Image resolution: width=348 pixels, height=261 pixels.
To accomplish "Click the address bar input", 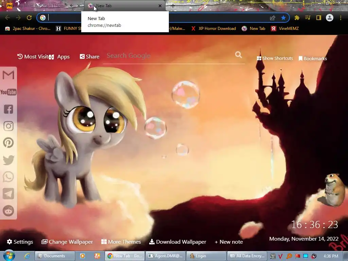I will coord(155,18).
